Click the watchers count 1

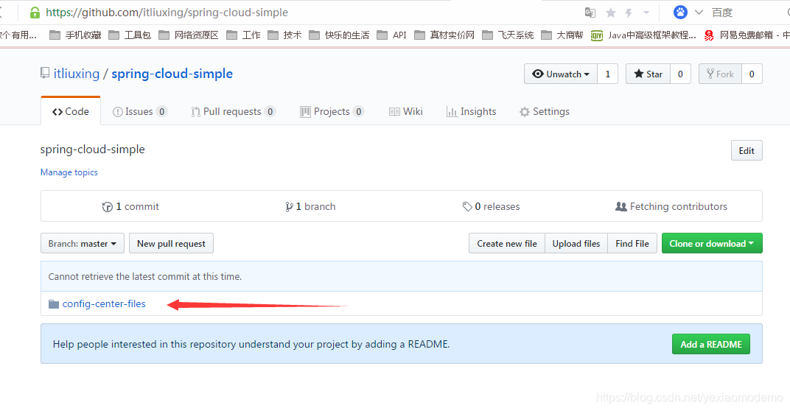coord(608,74)
